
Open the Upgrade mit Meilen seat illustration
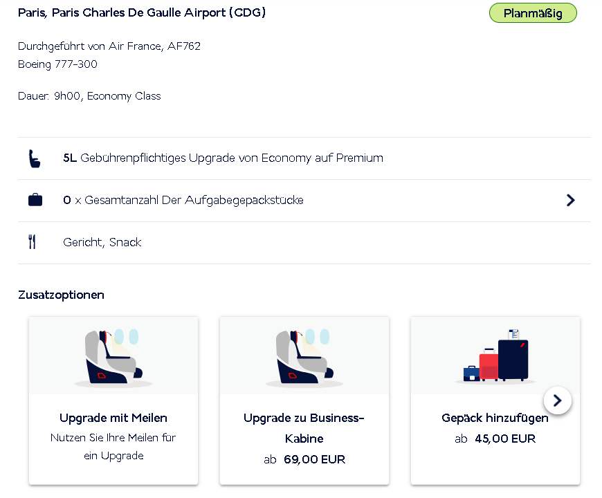[113, 357]
